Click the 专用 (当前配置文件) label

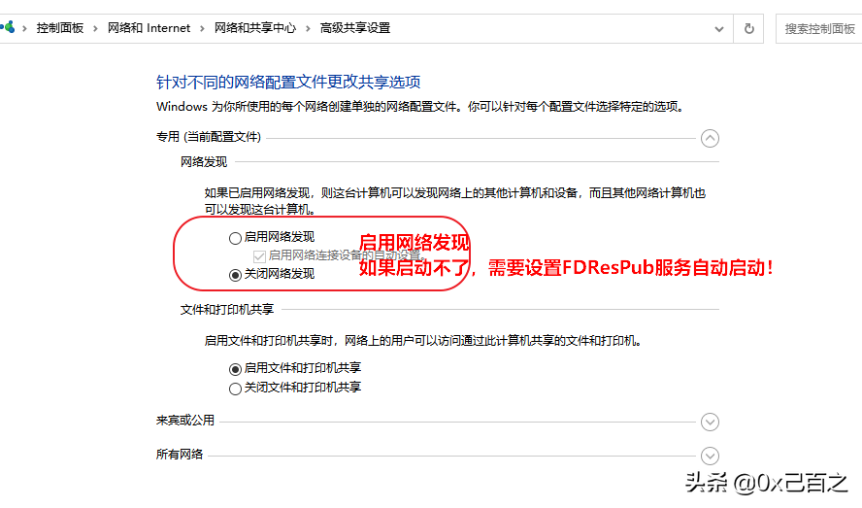(209, 137)
